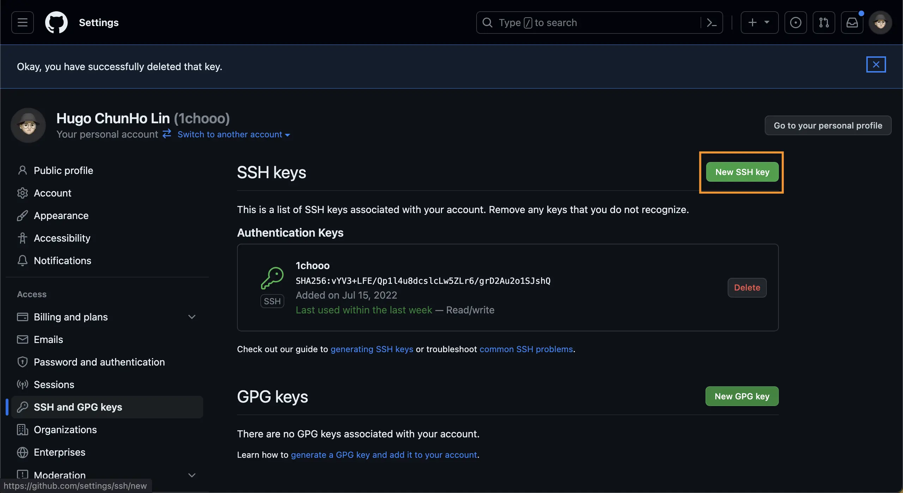Select SSH and GPG keys item
This screenshot has height=493, width=903.
(x=107, y=407)
